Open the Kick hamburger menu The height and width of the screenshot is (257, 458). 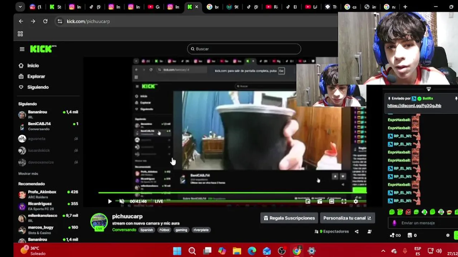[x=22, y=49]
